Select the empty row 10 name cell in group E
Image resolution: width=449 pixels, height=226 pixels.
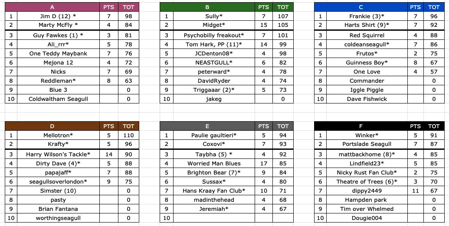tap(214, 218)
